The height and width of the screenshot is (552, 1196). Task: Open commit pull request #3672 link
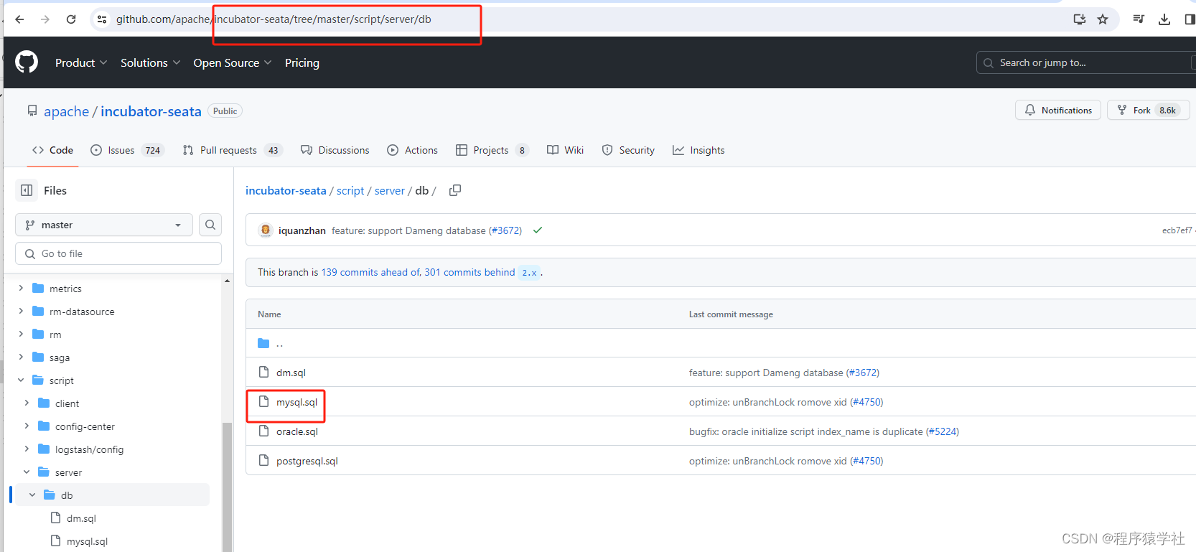505,230
